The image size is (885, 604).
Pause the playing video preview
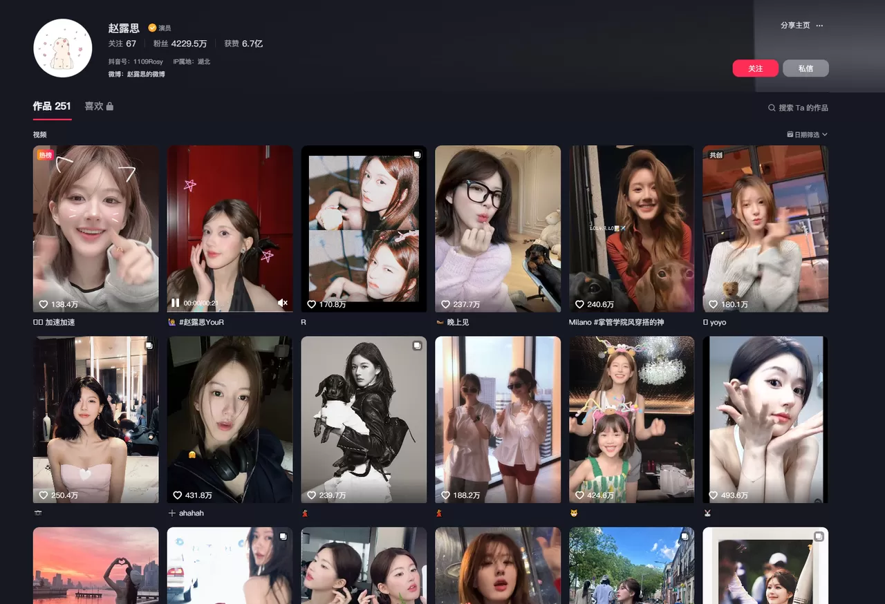tap(175, 303)
